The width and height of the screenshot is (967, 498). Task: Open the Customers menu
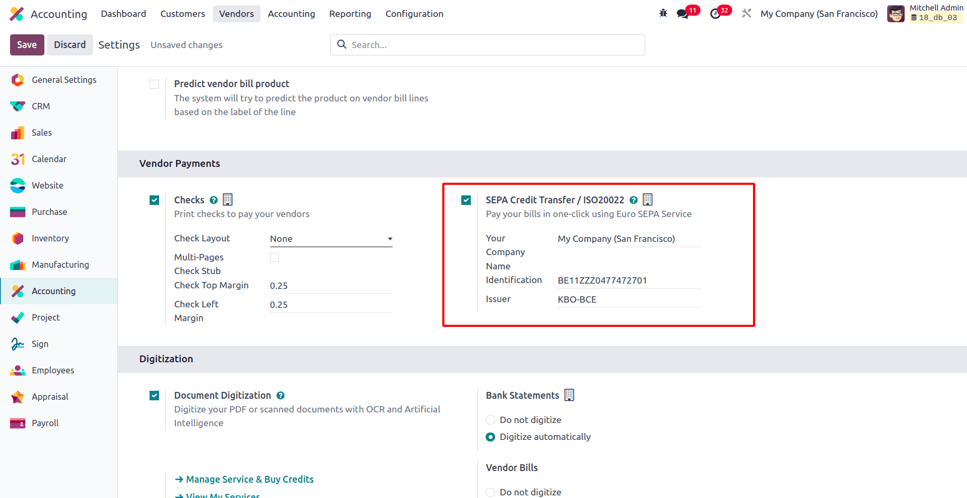click(x=183, y=14)
